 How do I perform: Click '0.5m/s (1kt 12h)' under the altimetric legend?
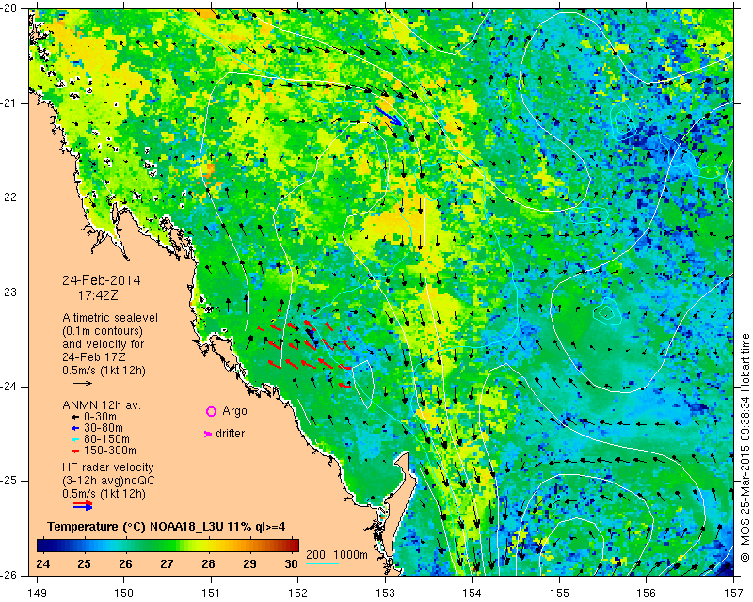(104, 371)
